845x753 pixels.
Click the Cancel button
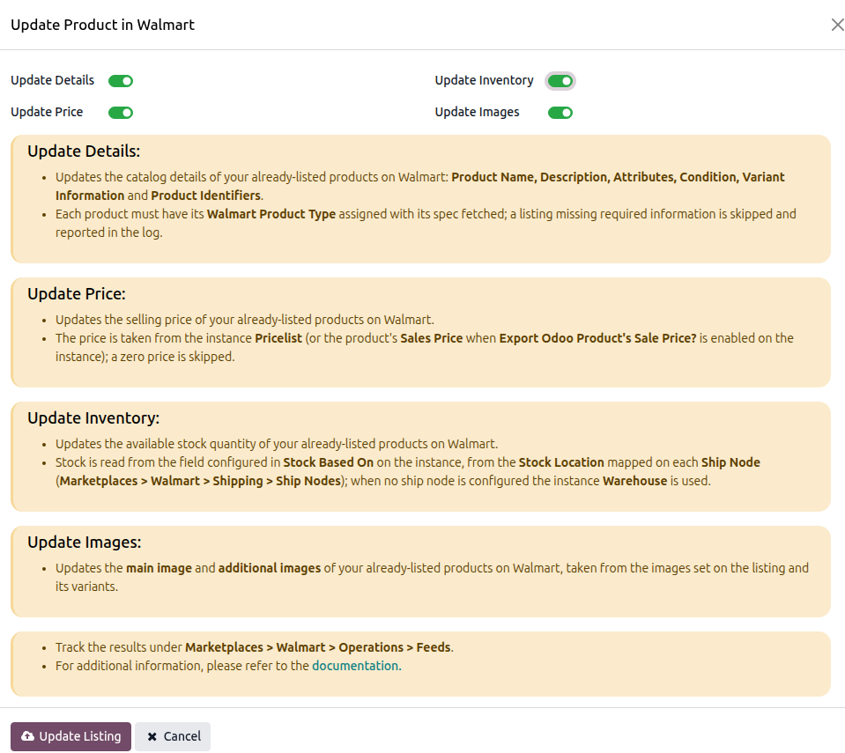[173, 736]
